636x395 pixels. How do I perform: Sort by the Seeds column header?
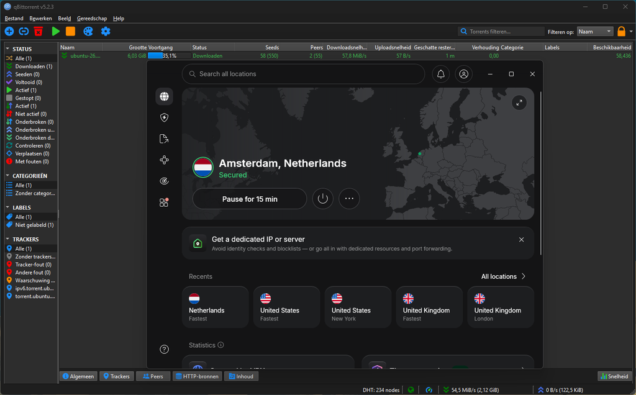(258, 47)
